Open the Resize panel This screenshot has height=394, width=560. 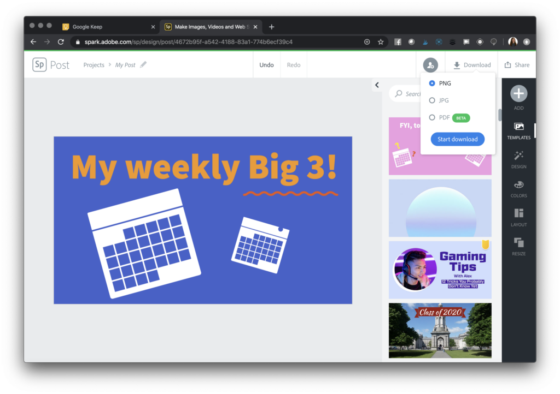pyautogui.click(x=518, y=242)
